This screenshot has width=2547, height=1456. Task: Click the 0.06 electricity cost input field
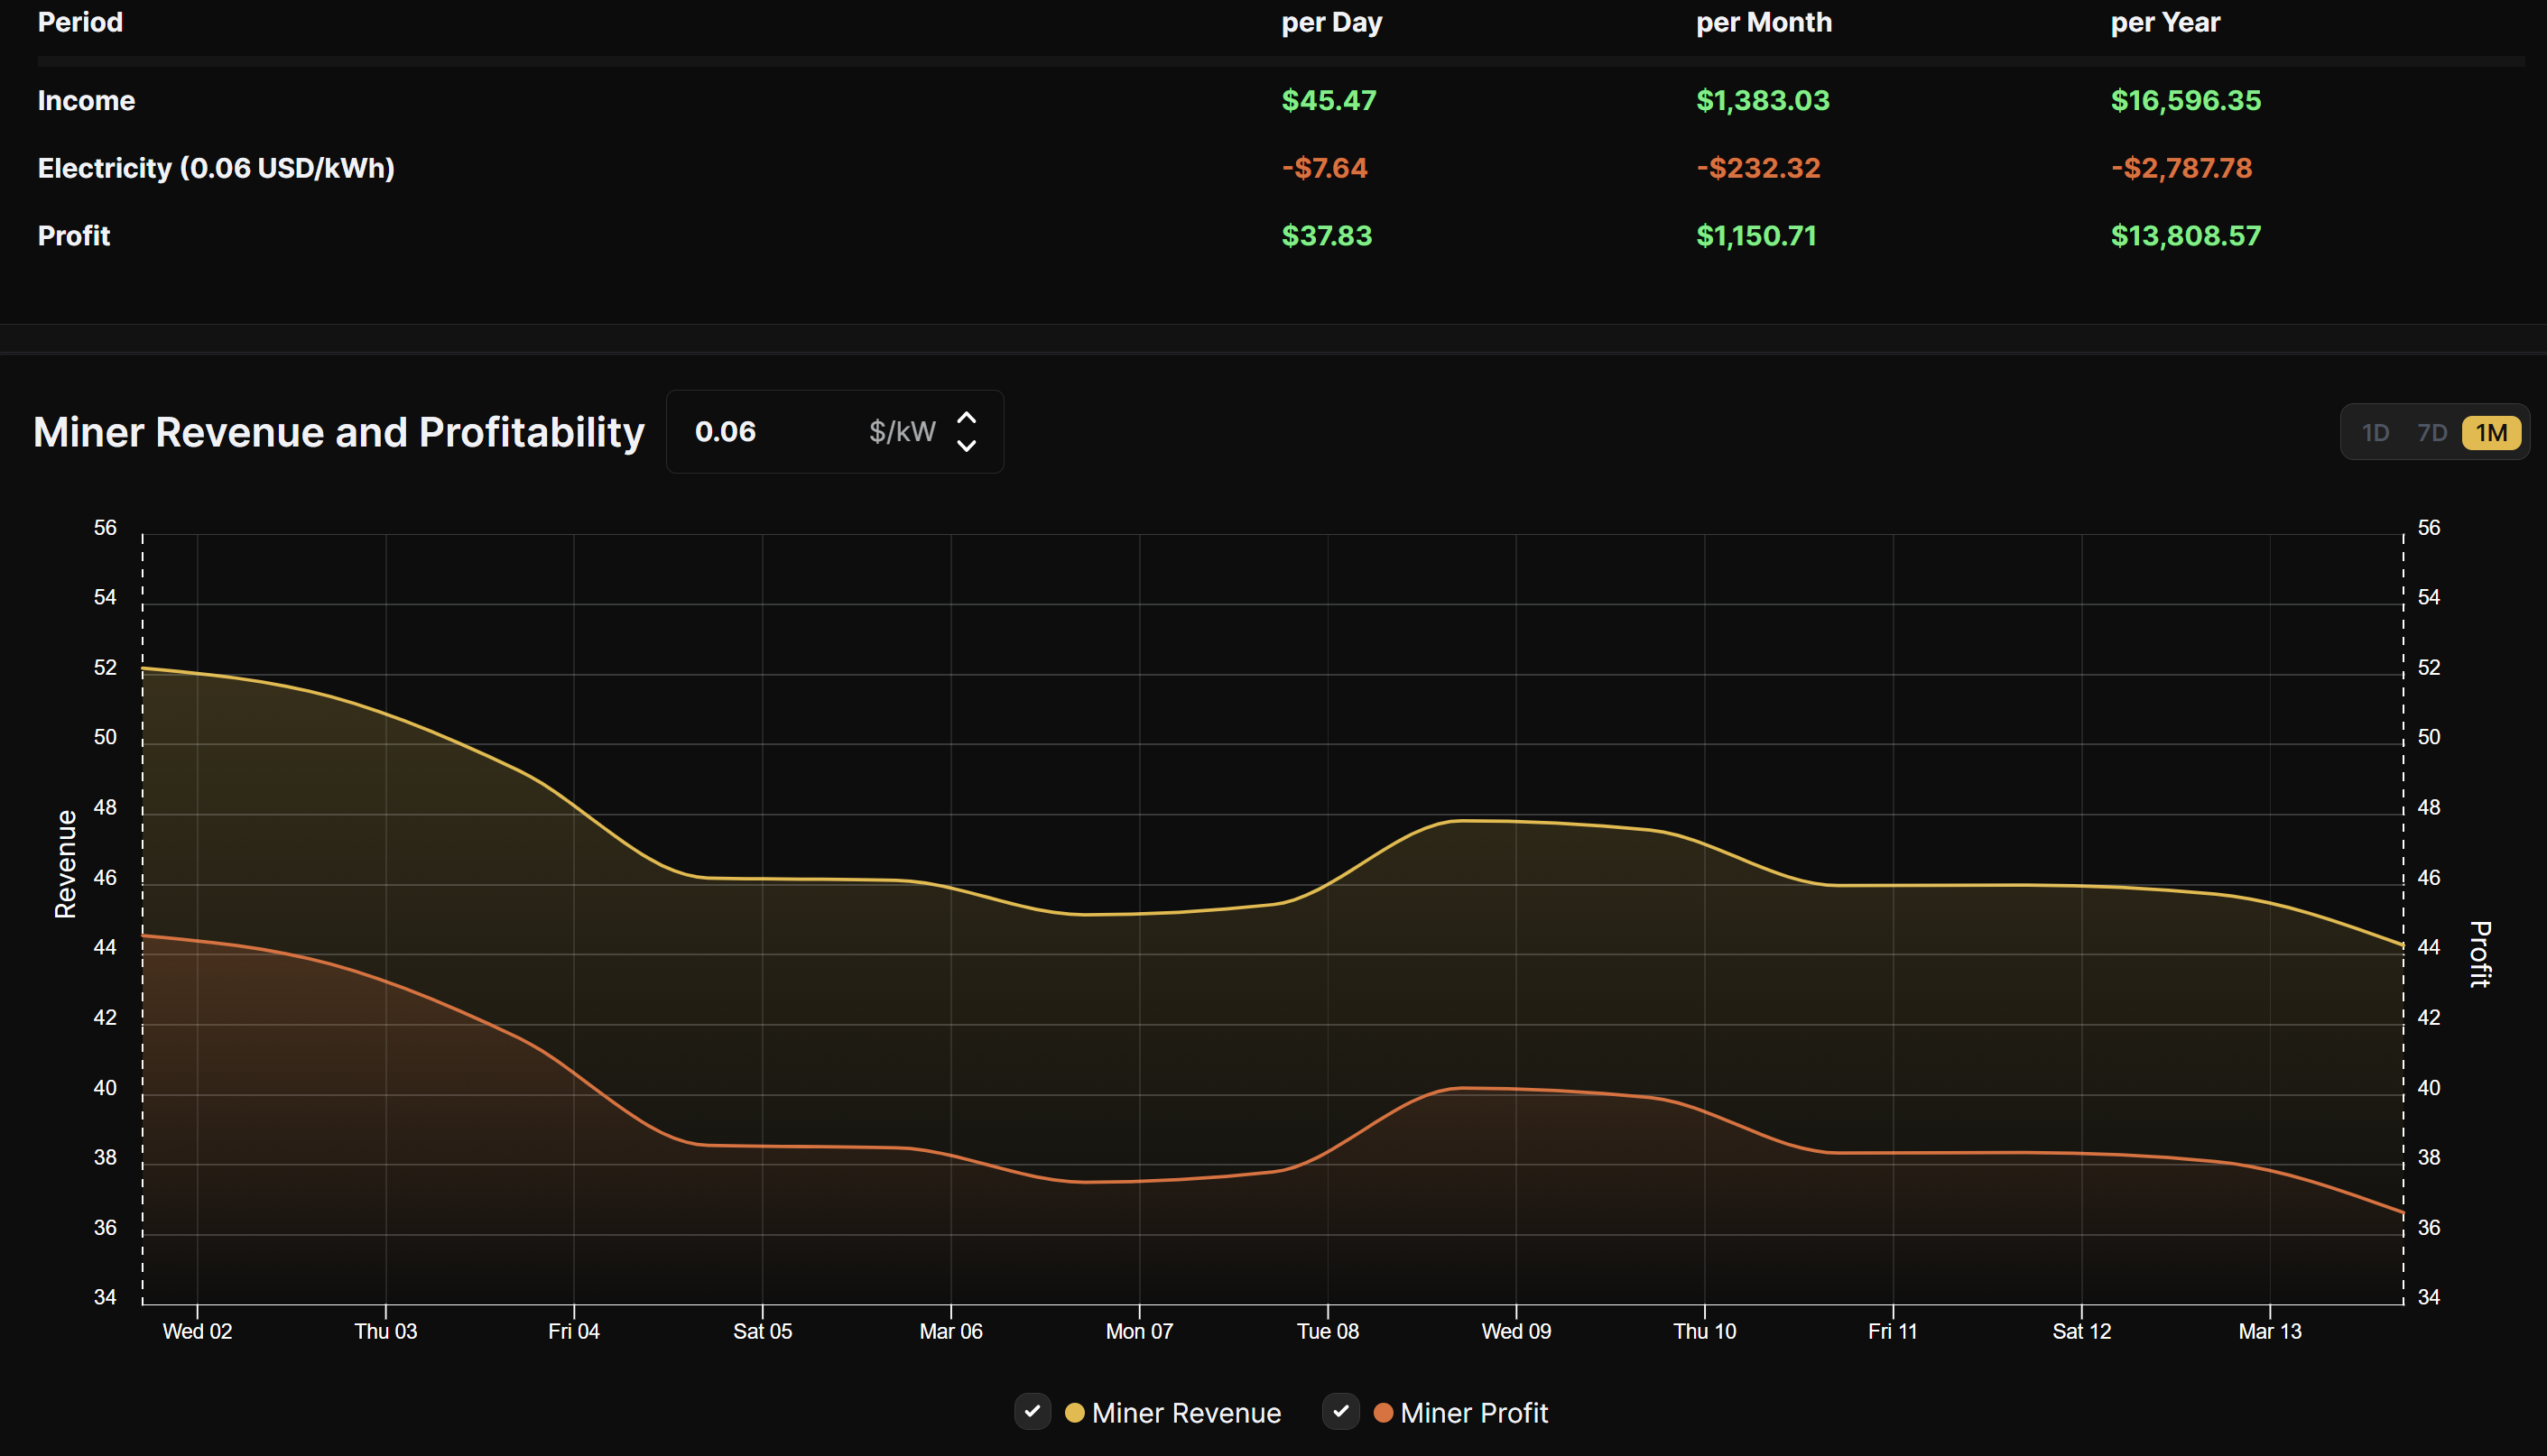point(834,432)
